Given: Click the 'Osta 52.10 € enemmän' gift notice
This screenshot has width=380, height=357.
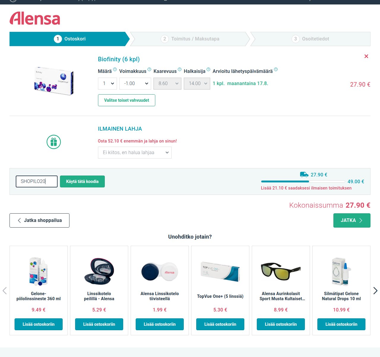Looking at the screenshot, I should pyautogui.click(x=137, y=141).
